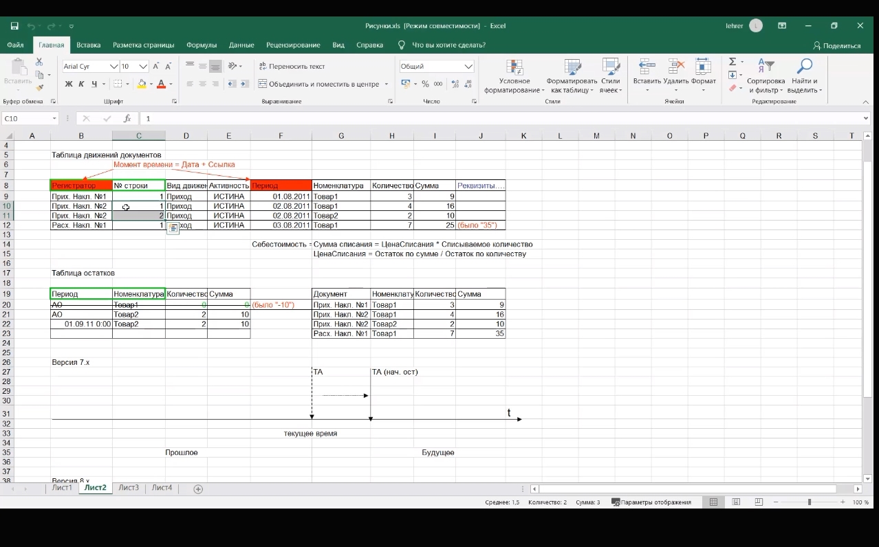
Task: Open Сортировка и фильтр menu
Action: 766,76
